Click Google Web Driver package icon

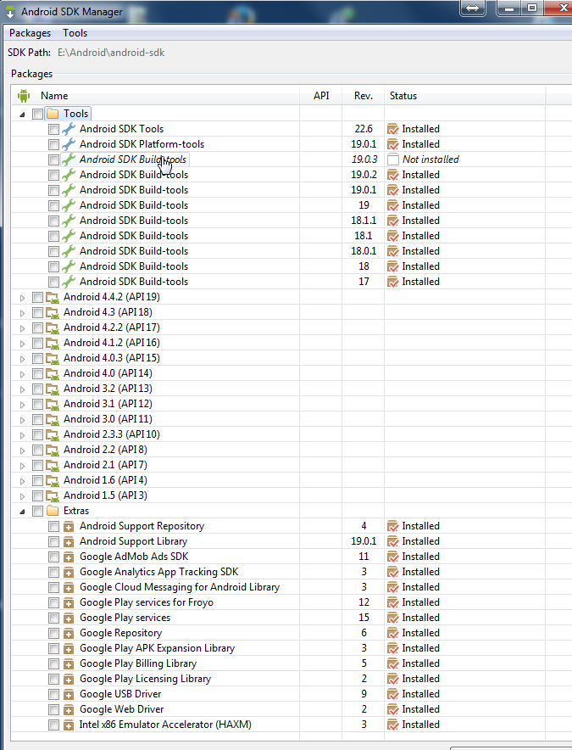pos(69,710)
